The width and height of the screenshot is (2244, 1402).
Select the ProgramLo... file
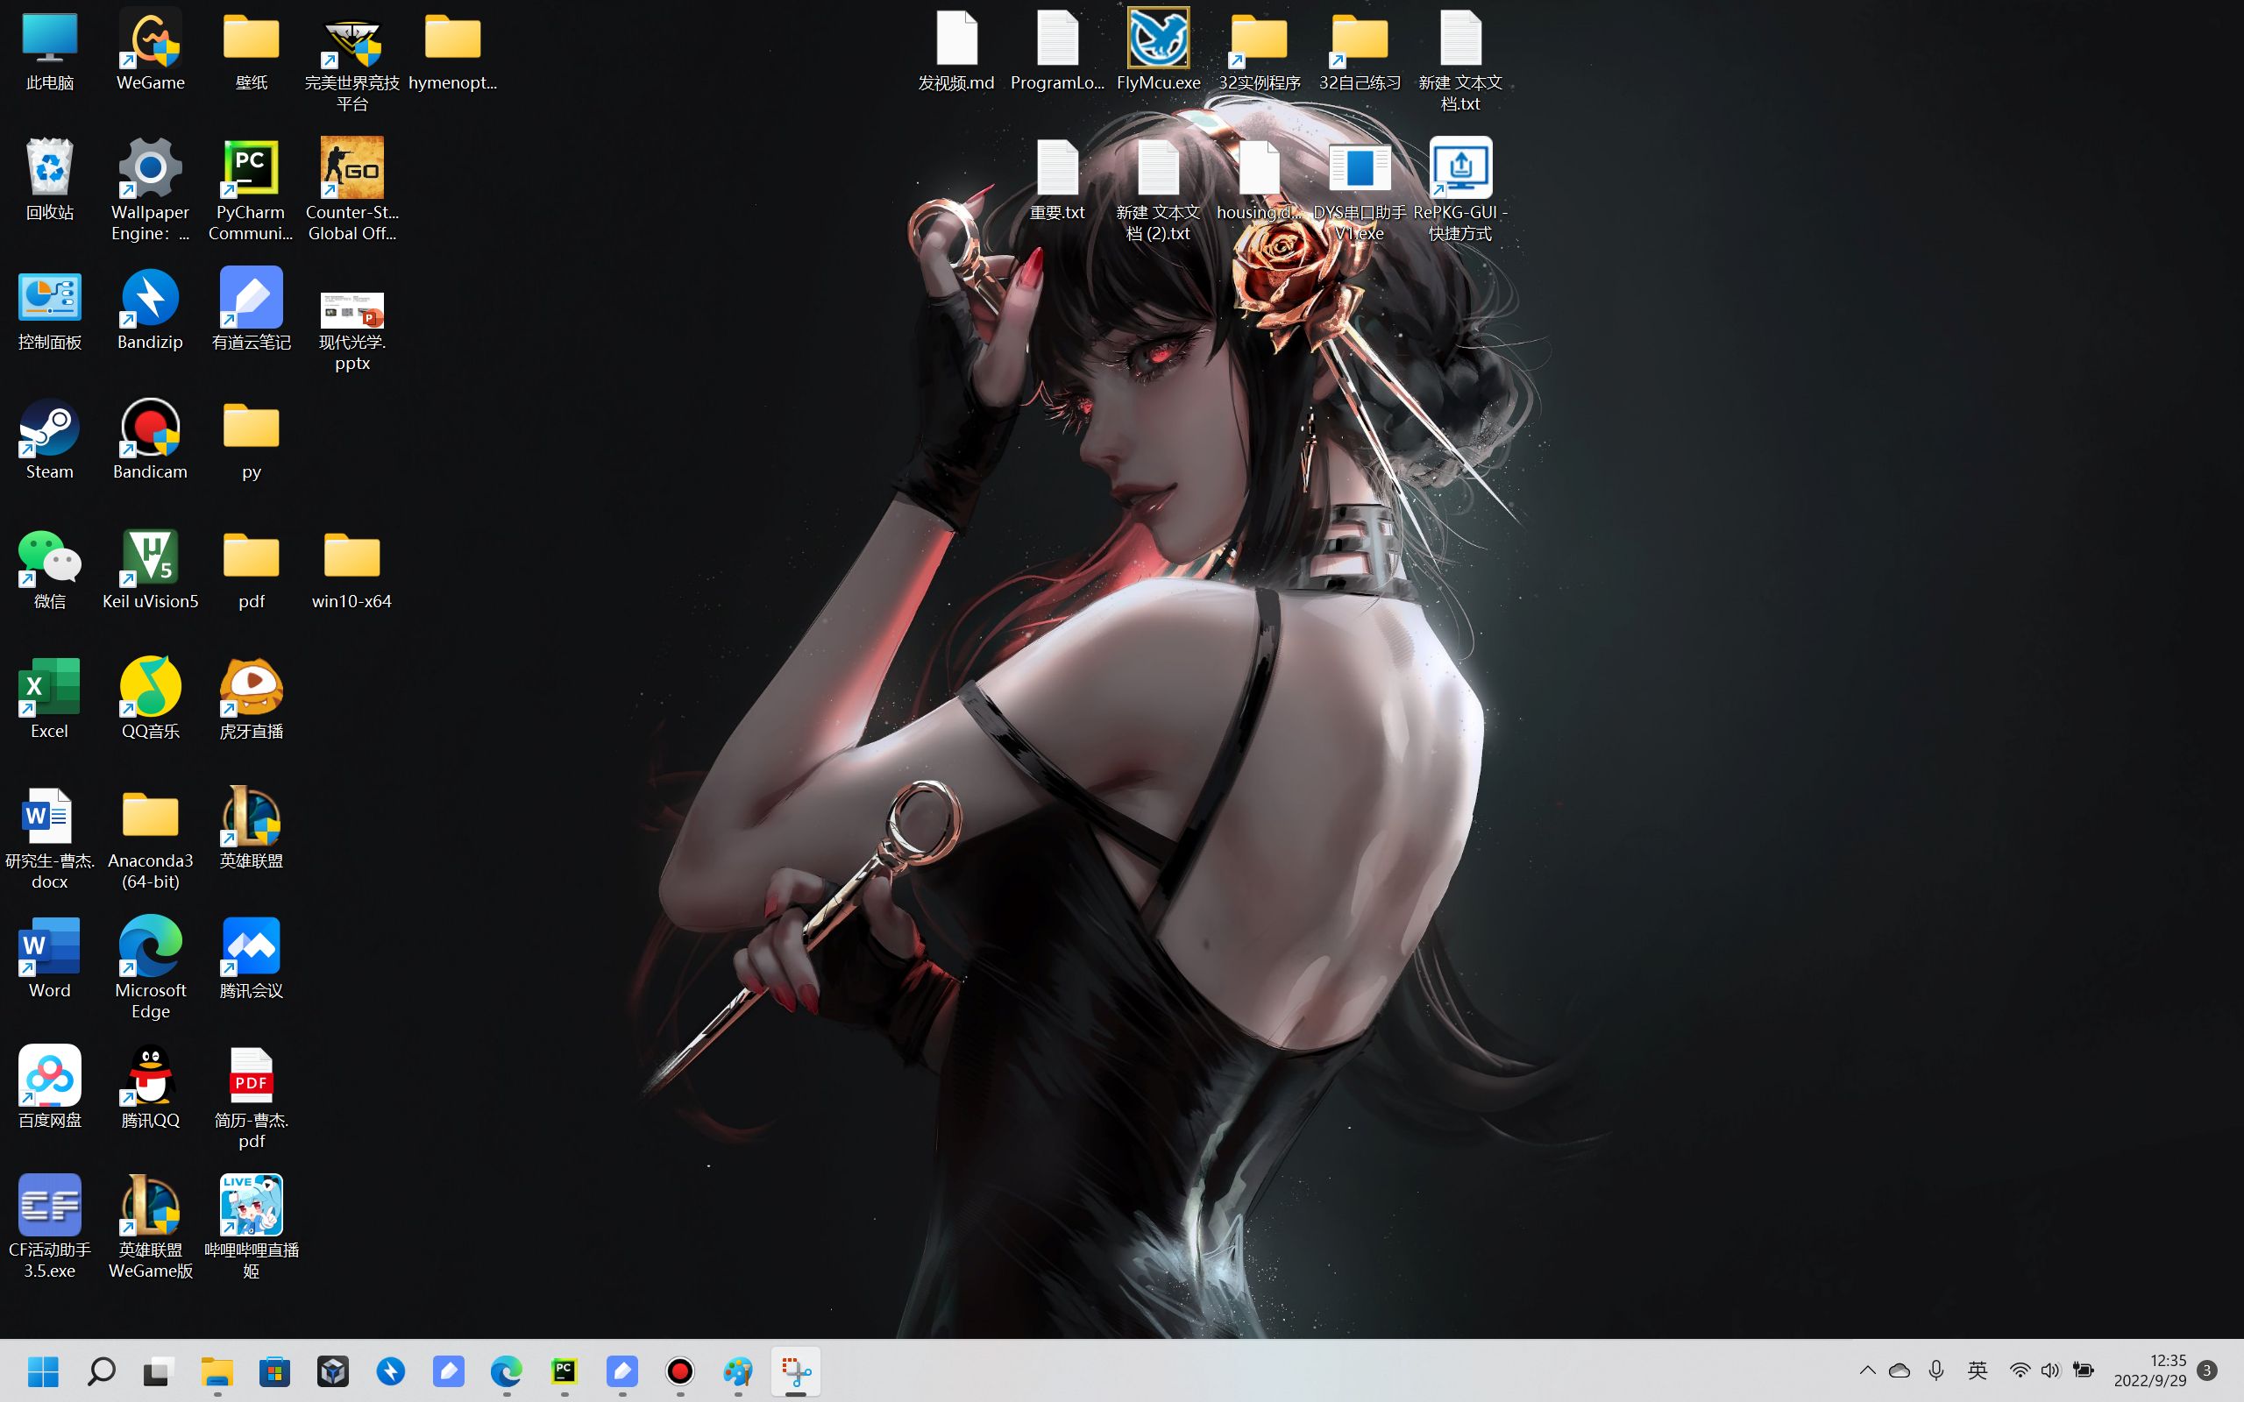point(1057,51)
